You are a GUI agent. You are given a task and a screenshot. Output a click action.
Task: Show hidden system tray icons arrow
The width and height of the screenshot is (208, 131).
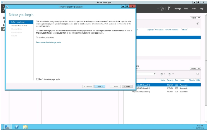click(193, 127)
